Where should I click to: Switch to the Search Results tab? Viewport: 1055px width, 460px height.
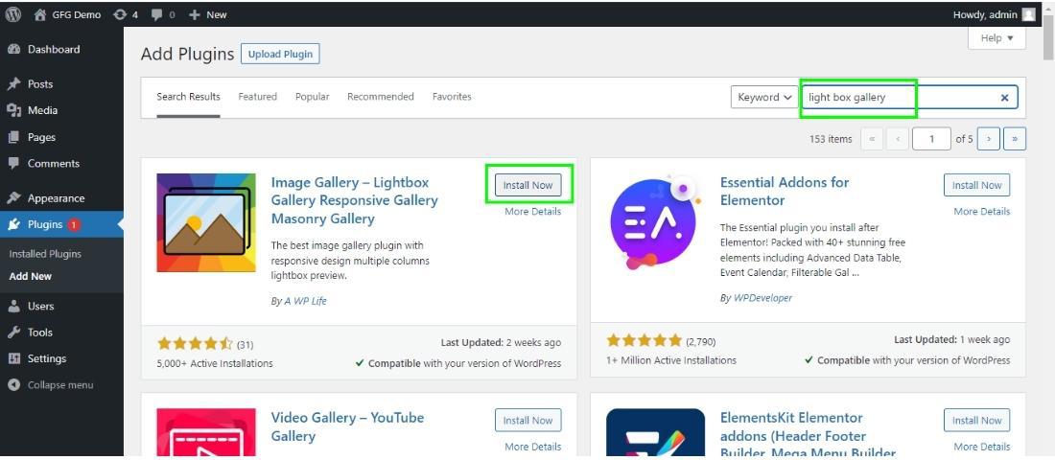(x=188, y=97)
